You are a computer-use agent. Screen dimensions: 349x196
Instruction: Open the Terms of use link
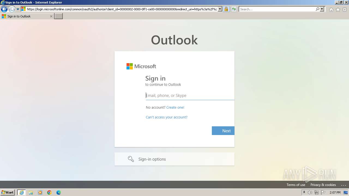coord(296,185)
